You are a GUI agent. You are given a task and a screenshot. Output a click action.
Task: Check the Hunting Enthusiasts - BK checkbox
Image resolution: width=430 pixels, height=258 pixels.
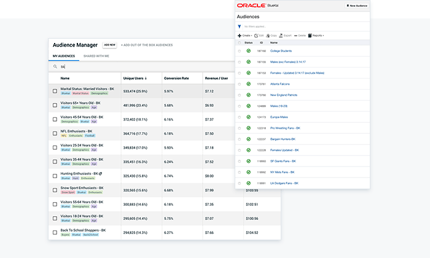(55, 176)
